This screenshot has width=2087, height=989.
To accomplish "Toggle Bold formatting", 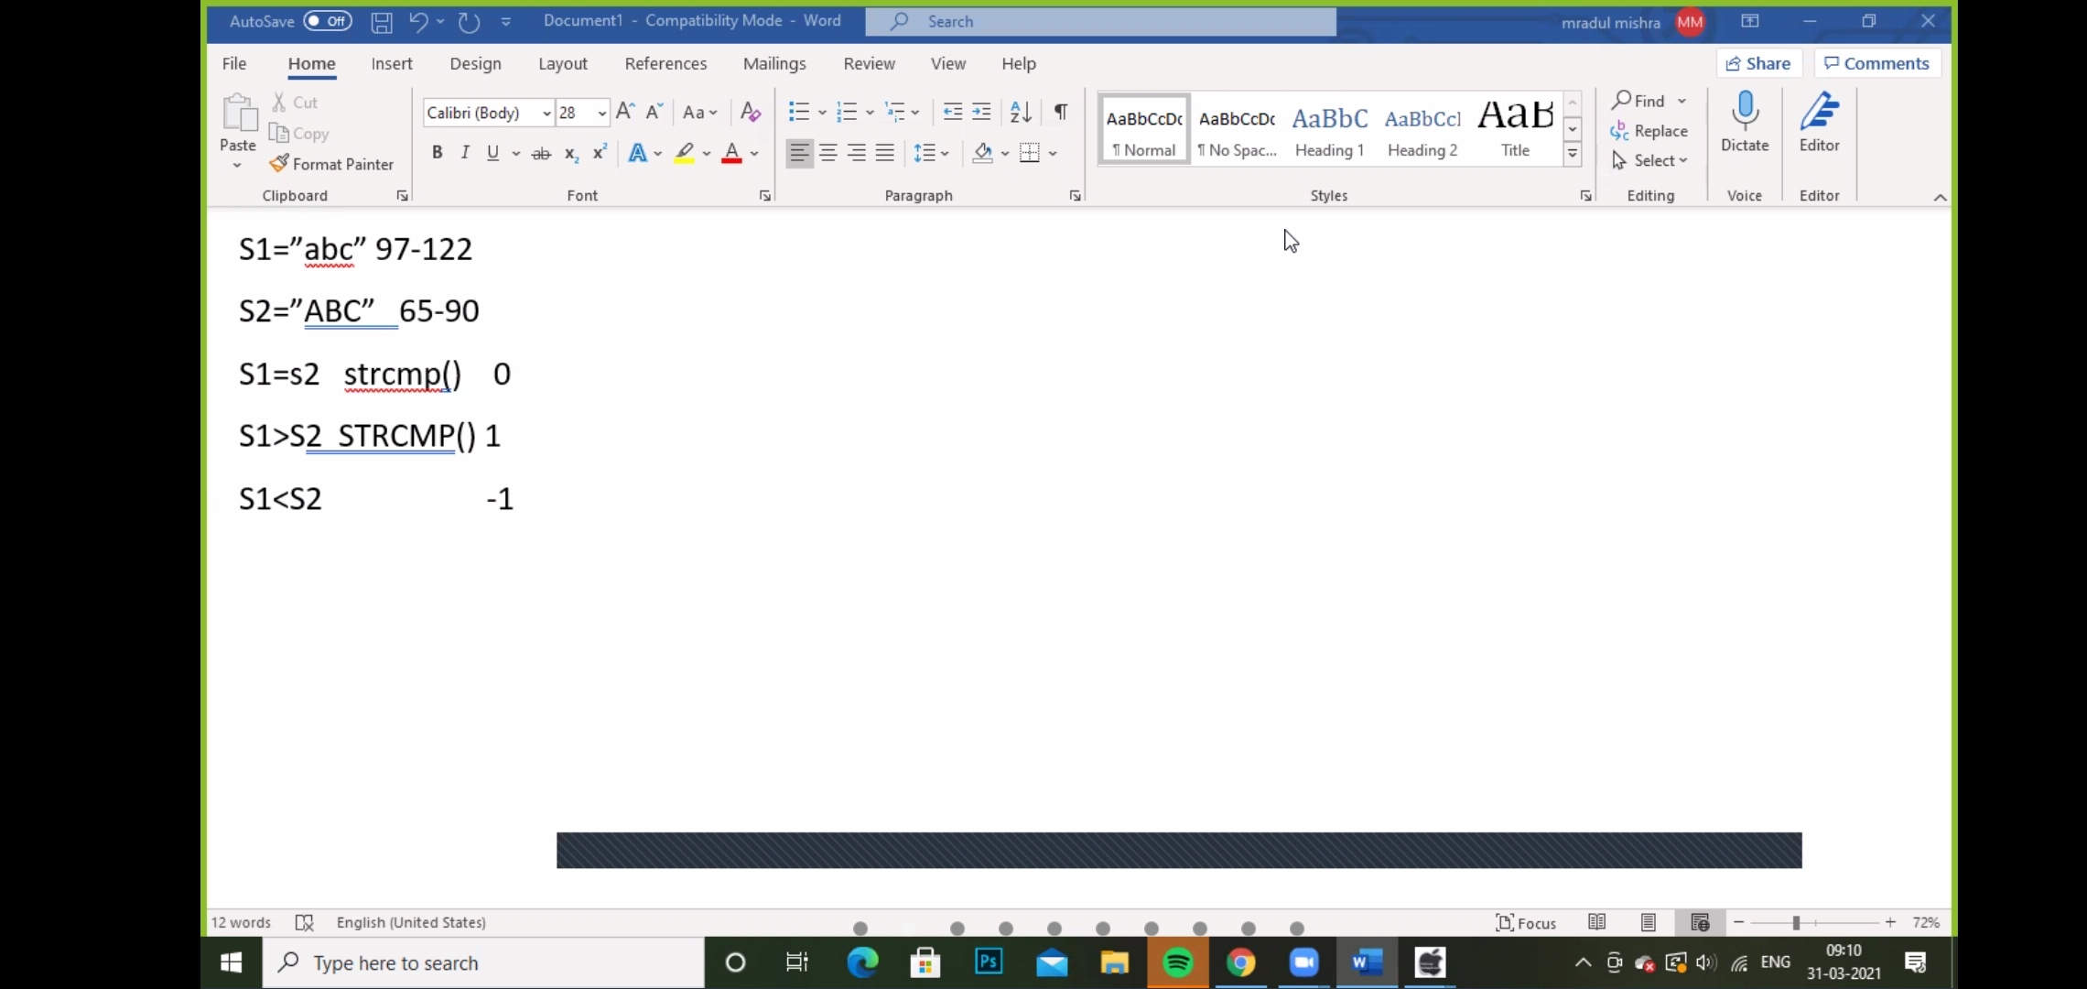I will click(x=437, y=153).
